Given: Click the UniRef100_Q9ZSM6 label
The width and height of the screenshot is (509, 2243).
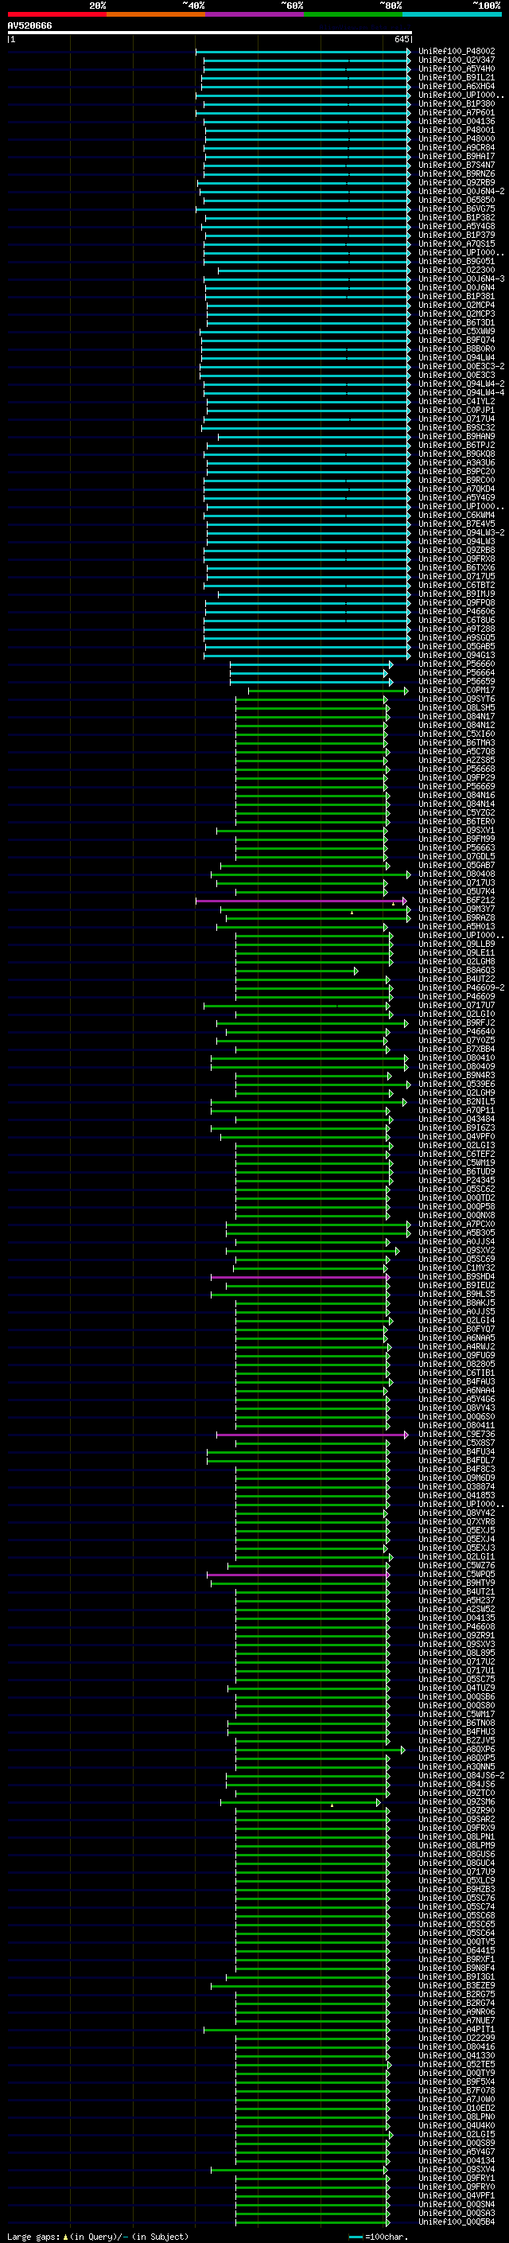Looking at the screenshot, I should (x=456, y=1802).
